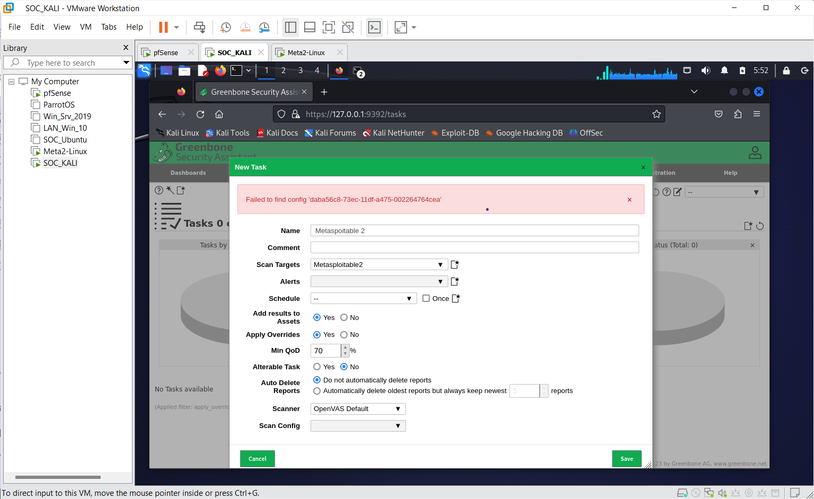Screen dimensions: 814x499
Task: Tick the Once schedule checkbox
Action: tap(426, 298)
